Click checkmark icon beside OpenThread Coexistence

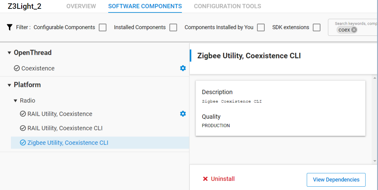[x=17, y=68]
